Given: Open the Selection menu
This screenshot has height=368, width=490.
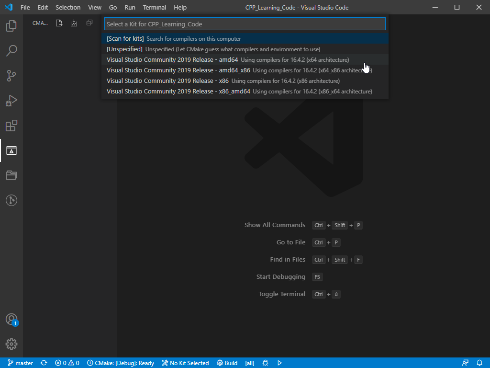Looking at the screenshot, I should pos(68,8).
